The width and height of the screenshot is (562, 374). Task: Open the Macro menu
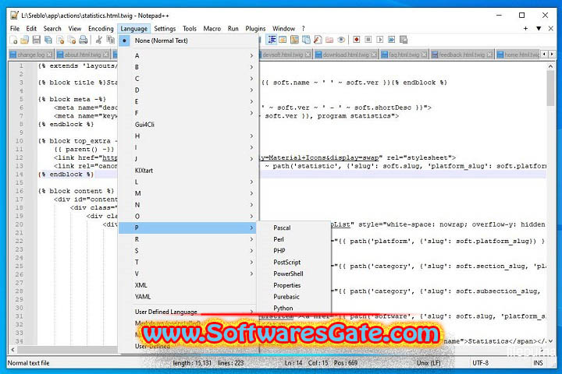[212, 29]
